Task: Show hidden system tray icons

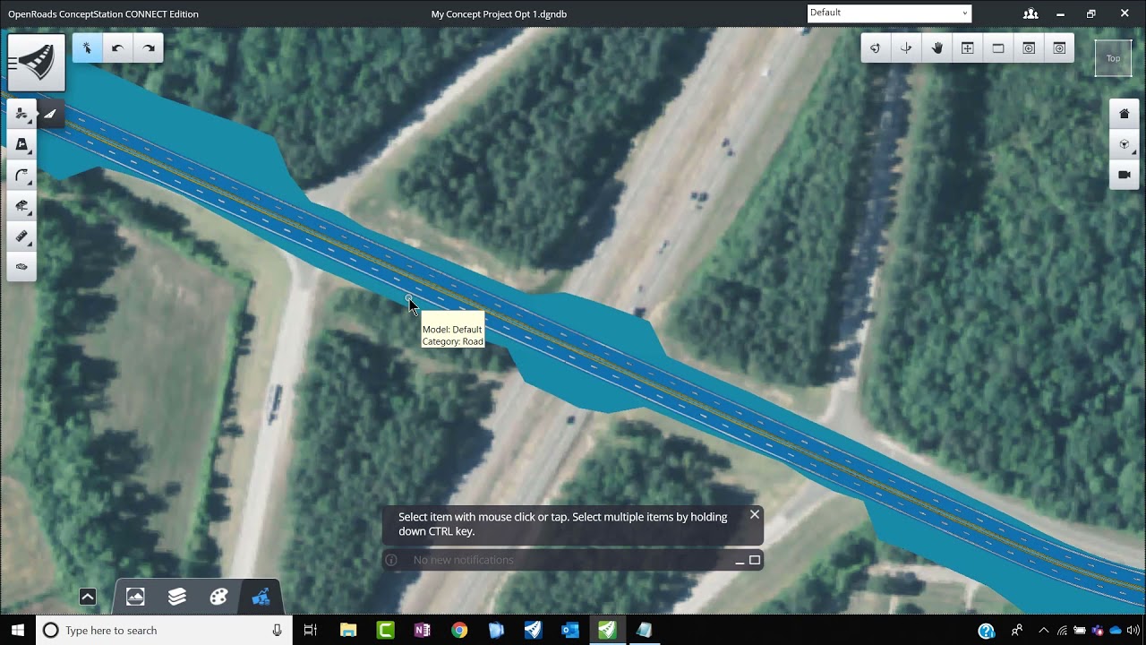Action: coord(1043,631)
